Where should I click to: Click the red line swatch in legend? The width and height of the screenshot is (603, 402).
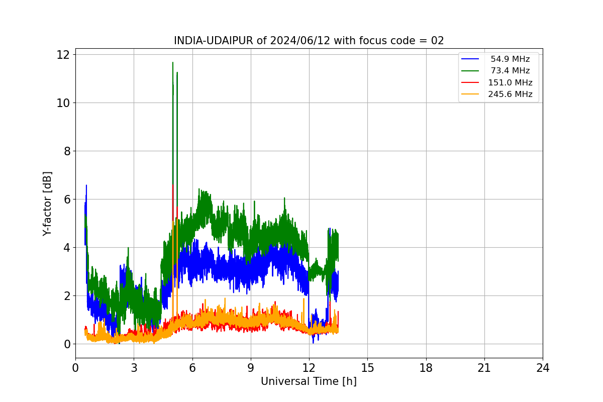click(x=470, y=83)
